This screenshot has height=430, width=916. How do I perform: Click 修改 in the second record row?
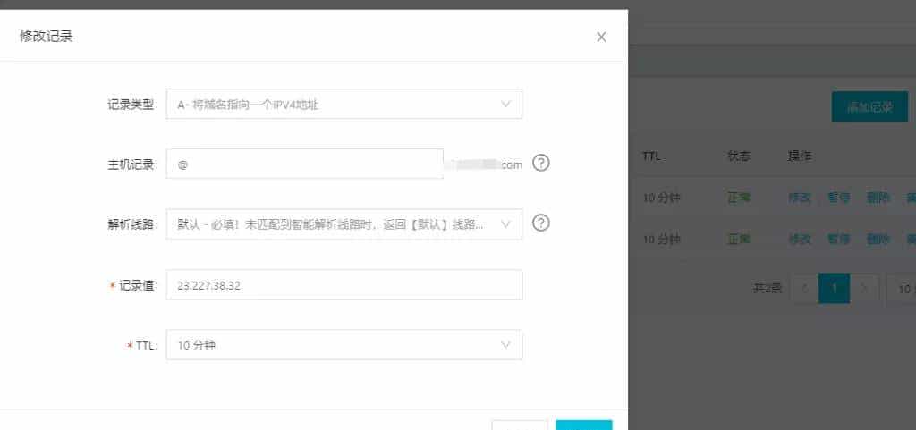pos(800,240)
